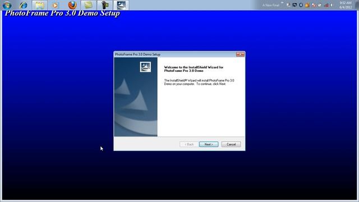The image size is (359, 202).
Task: Open the green notes taskbar icon
Action: (89, 5)
